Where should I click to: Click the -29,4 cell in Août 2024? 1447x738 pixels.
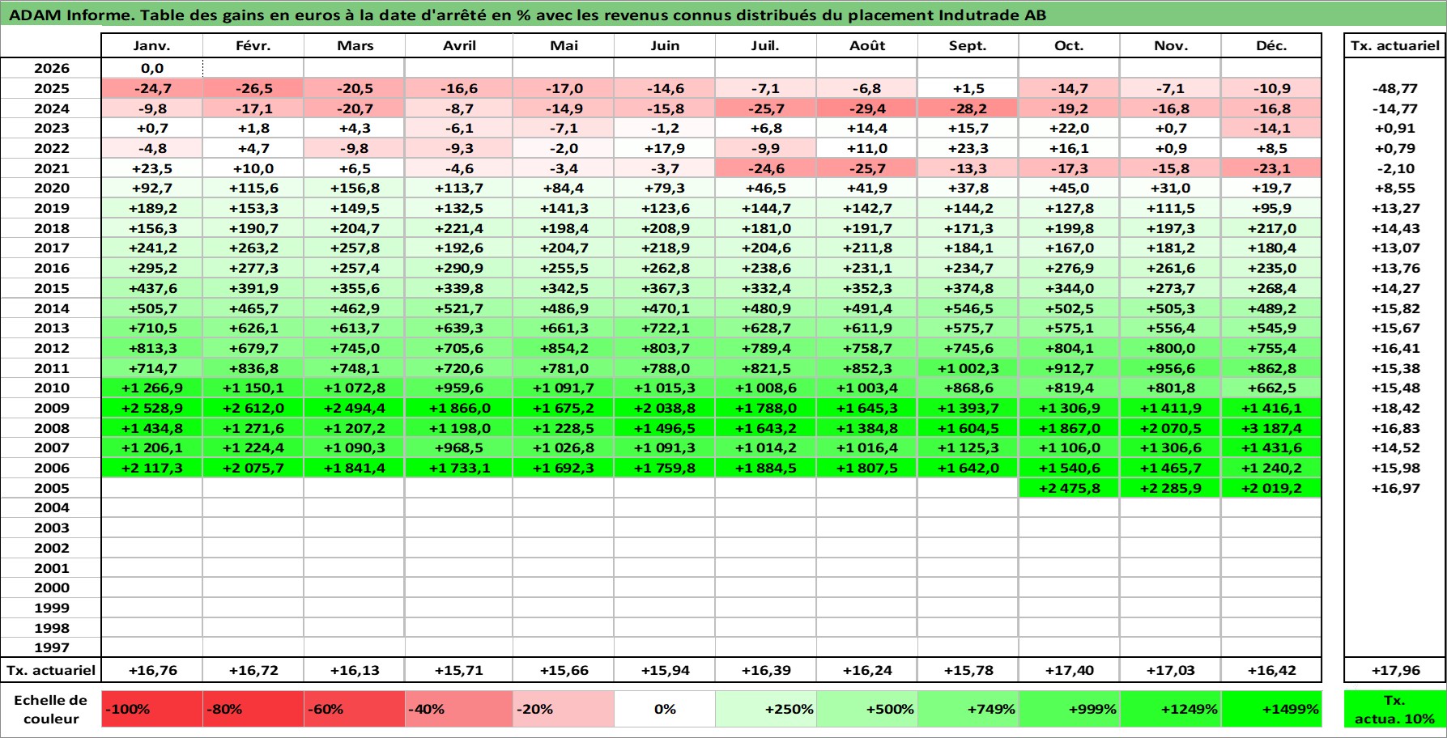pos(867,108)
